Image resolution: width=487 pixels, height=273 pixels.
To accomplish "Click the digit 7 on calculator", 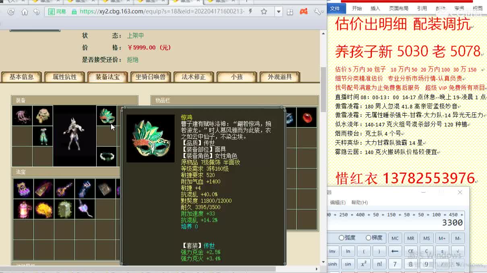I will coord(395,264).
